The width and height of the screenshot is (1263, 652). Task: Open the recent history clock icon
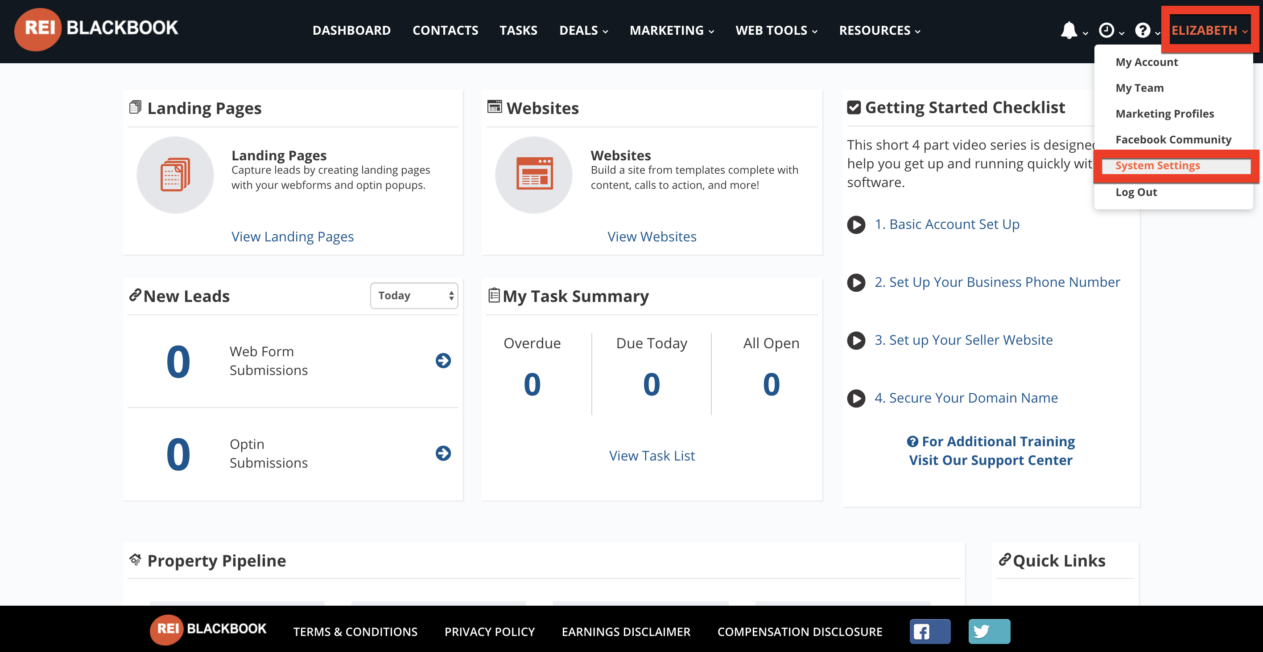click(1106, 30)
